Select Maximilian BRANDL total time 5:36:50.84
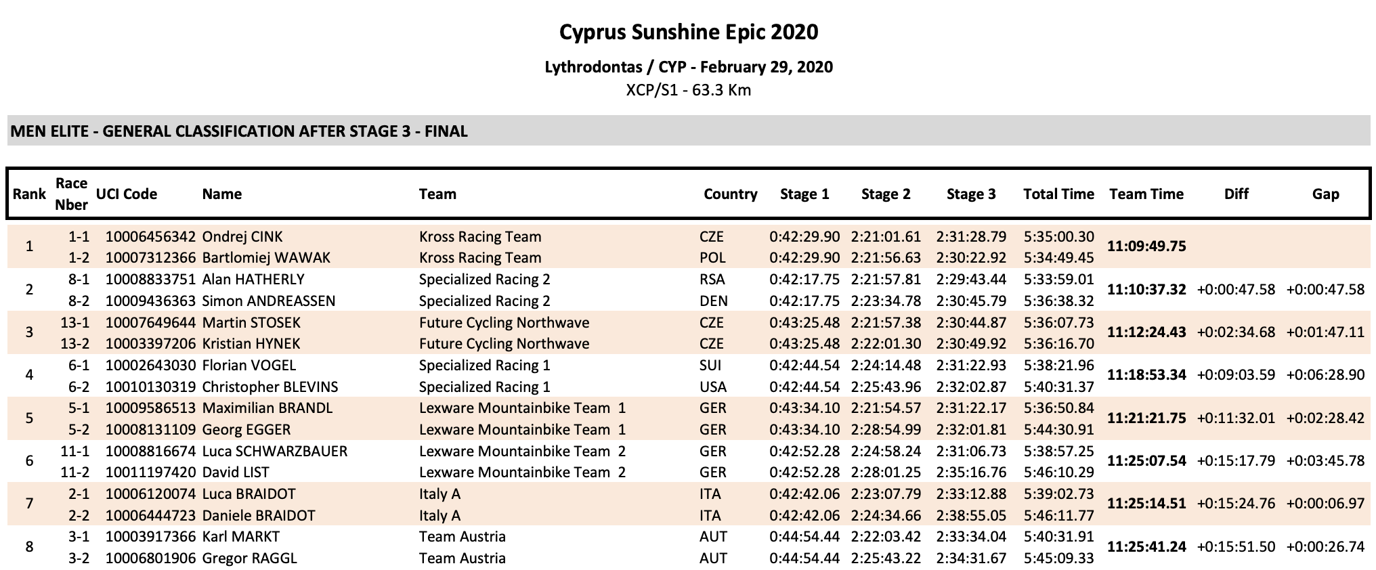The image size is (1376, 570). coord(1058,408)
